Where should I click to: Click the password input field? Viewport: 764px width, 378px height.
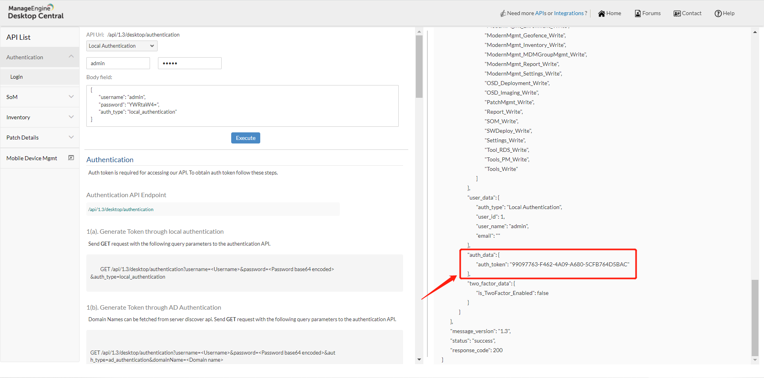(190, 63)
